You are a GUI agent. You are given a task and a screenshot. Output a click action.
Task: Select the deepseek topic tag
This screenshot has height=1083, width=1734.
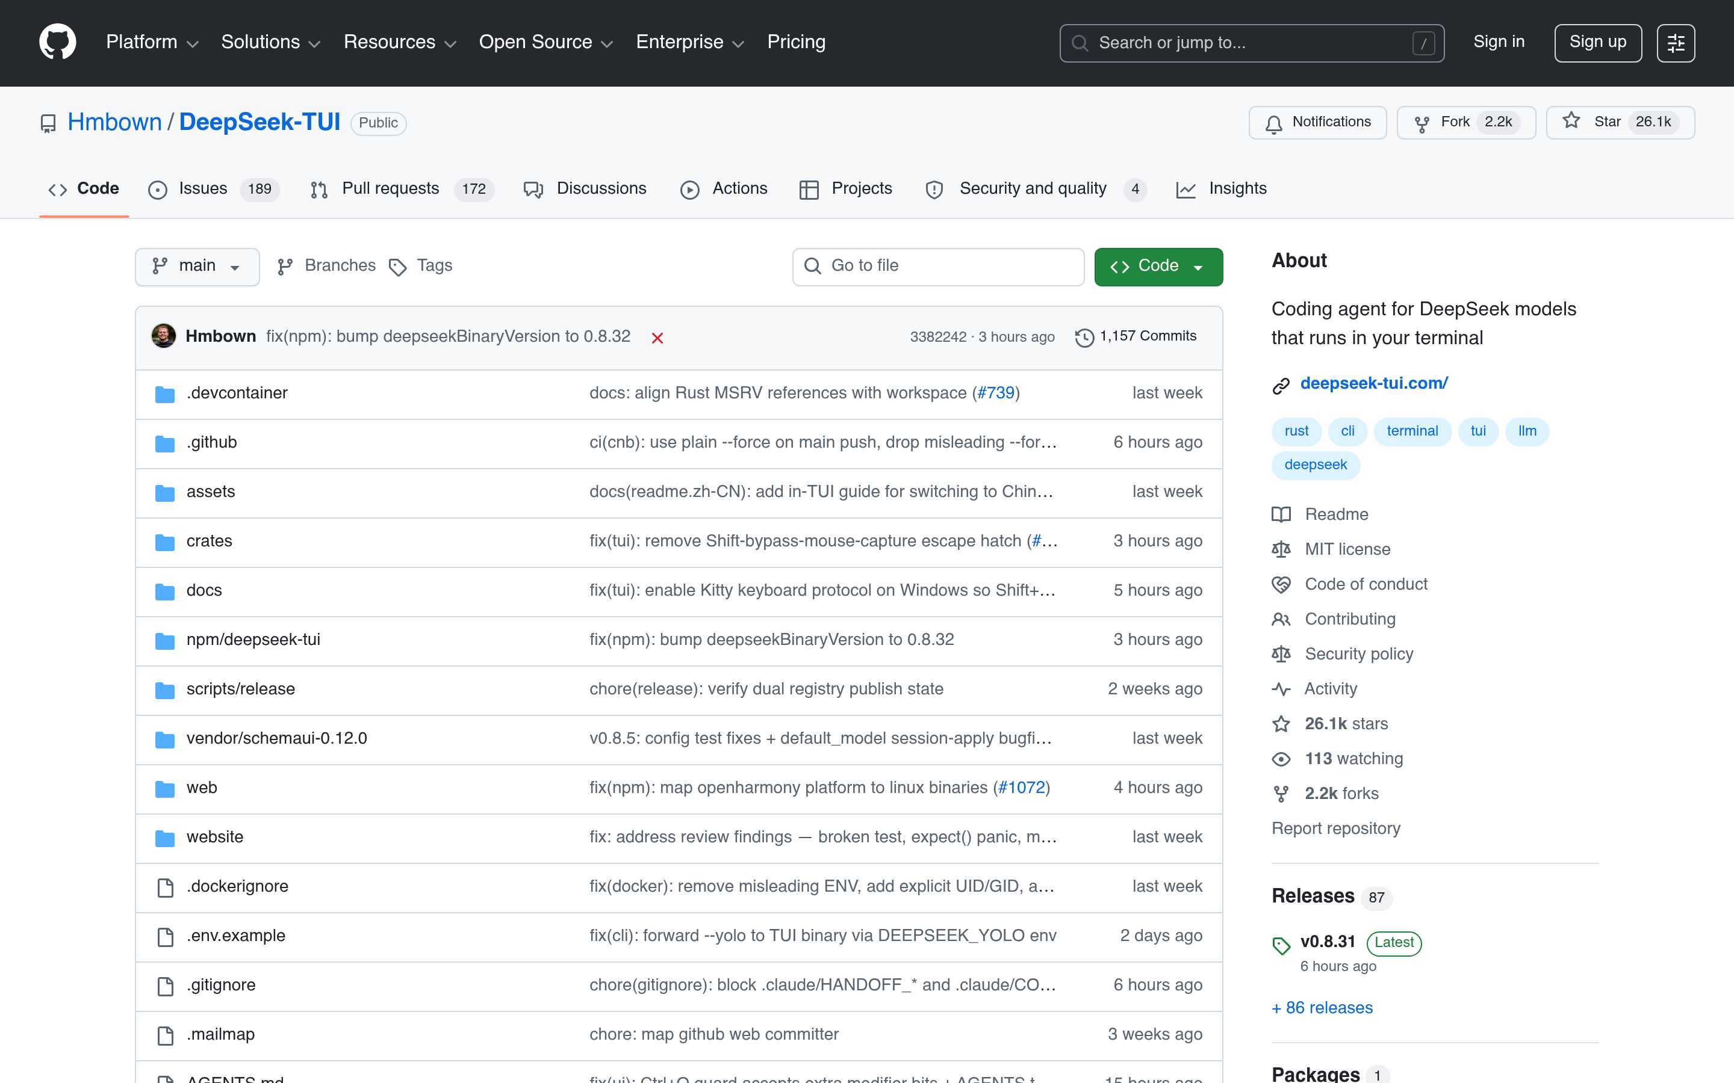coord(1316,465)
